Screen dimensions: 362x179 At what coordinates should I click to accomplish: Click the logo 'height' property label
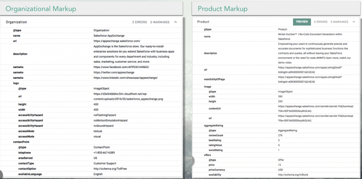coord(22,104)
